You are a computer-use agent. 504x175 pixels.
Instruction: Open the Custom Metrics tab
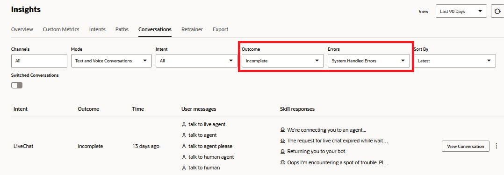61,29
